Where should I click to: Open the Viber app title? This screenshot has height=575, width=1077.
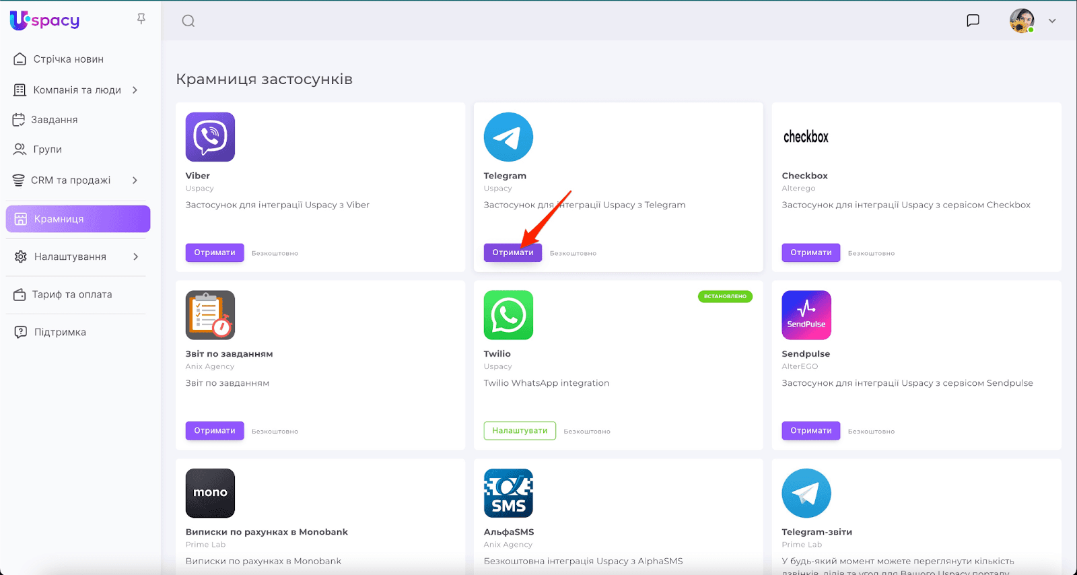tap(198, 176)
